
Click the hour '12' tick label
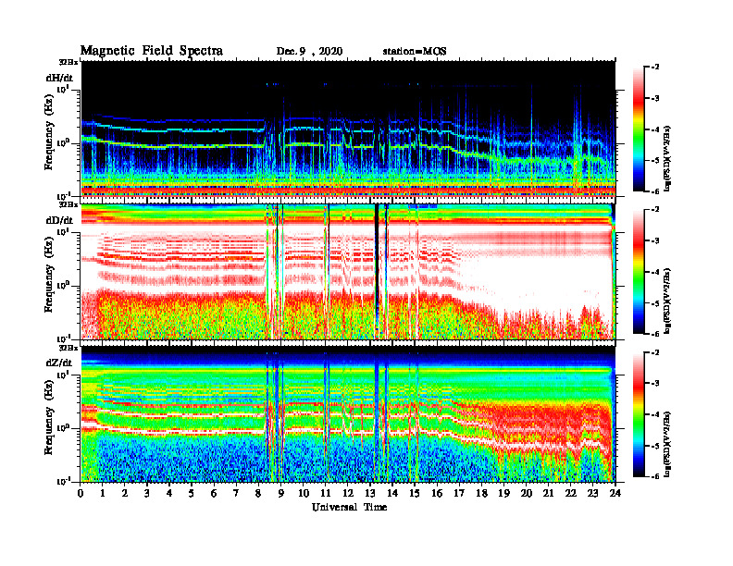point(348,494)
